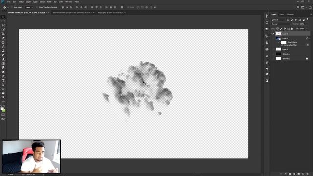The height and width of the screenshot is (176, 313).
Task: Click the foreground color swatch
Action: coord(2,109)
